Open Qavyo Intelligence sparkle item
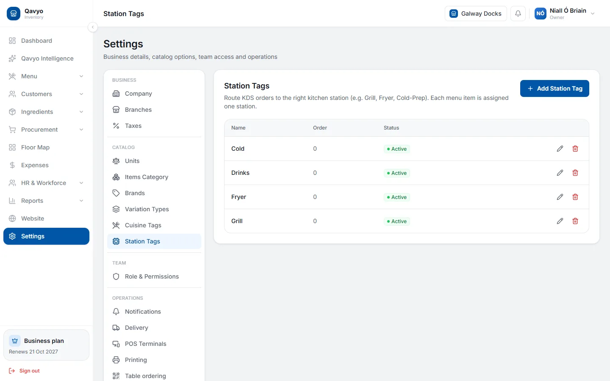Image resolution: width=610 pixels, height=381 pixels. pyautogui.click(x=46, y=58)
